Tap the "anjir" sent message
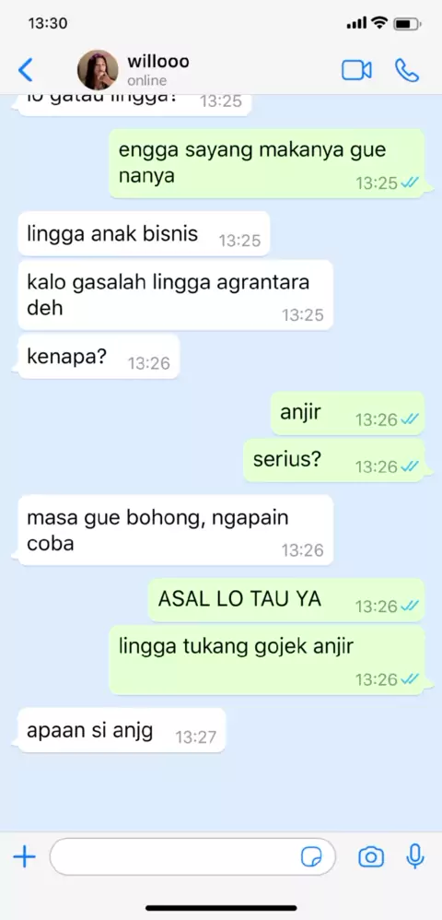This screenshot has width=442, height=920. tap(348, 413)
